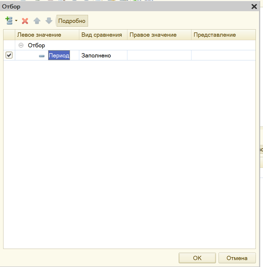263x267 pixels.
Task: Click the Вид сравнения column header
Action: [103, 35]
